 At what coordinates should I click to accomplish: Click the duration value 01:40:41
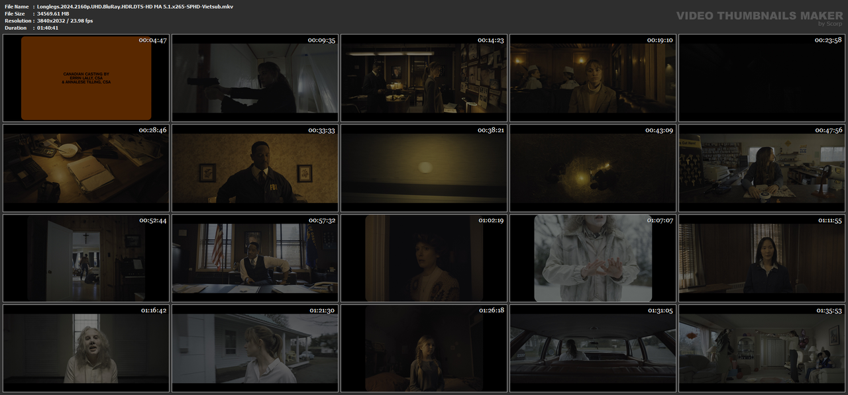48,28
